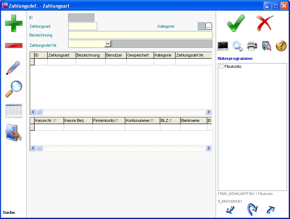This screenshot has height=219, width=290.
Task: Confirm with the green checkmark icon
Action: pyautogui.click(x=236, y=23)
